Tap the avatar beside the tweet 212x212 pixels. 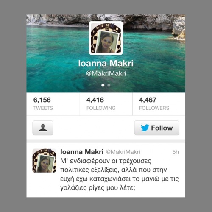45,161
